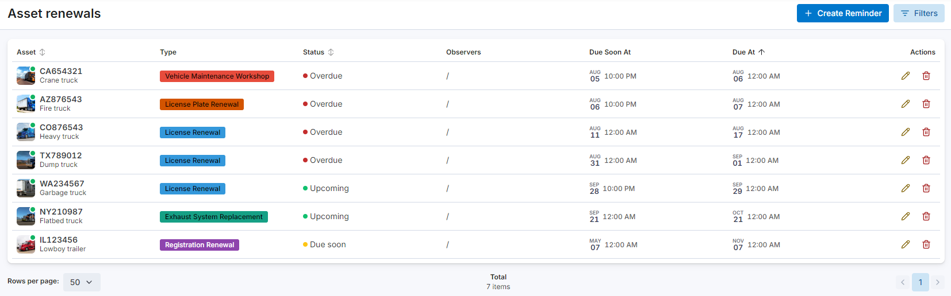Screen dimensions: 951x296
Task: Click the Vehicle Maintenance Workshop red tag
Action: tap(217, 76)
